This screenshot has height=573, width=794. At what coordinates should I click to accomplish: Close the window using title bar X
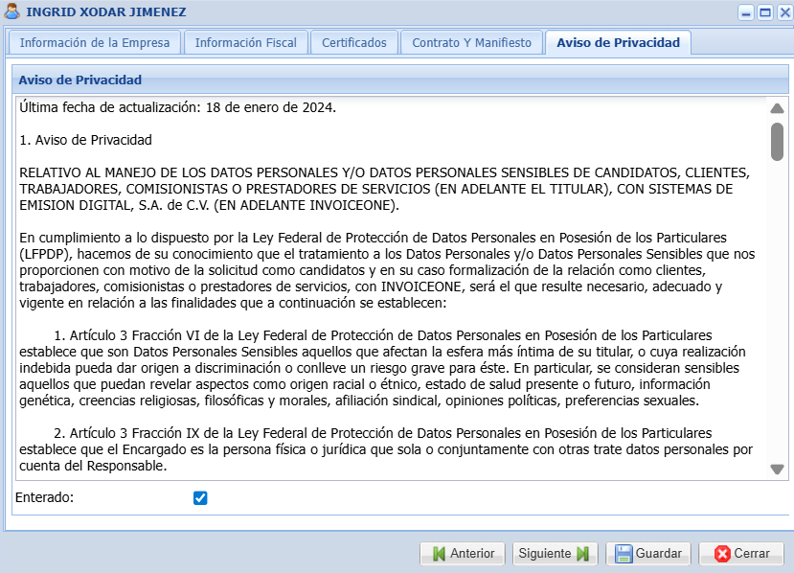tap(783, 12)
